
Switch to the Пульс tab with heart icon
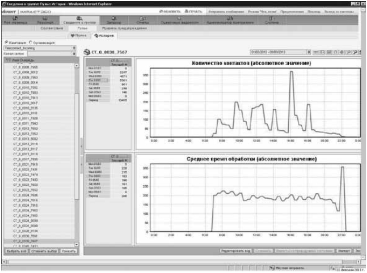point(79,35)
